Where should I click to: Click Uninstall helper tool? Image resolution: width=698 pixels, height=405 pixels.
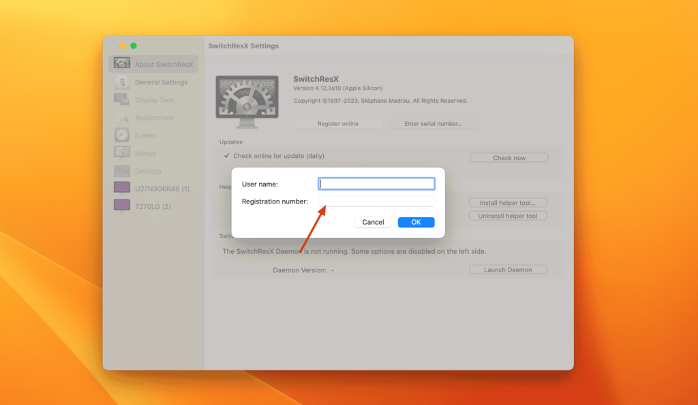(507, 215)
